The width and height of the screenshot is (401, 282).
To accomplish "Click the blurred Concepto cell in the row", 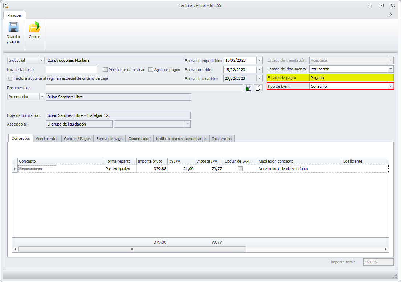I will click(61, 169).
